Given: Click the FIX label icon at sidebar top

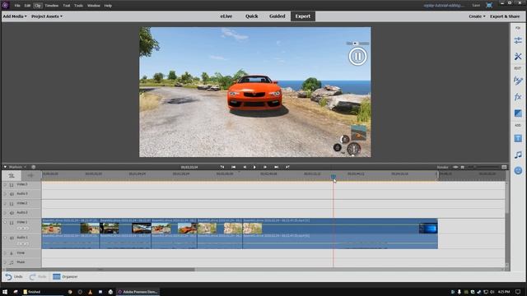Looking at the screenshot, I should click(518, 28).
